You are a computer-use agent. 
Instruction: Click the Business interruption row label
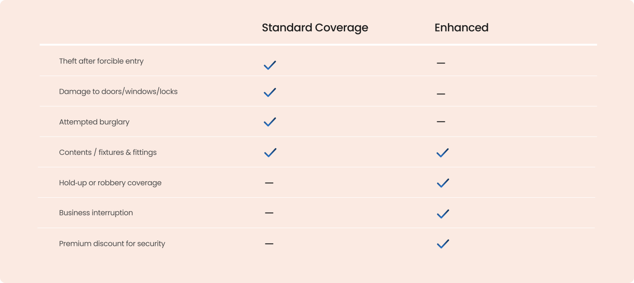96,213
